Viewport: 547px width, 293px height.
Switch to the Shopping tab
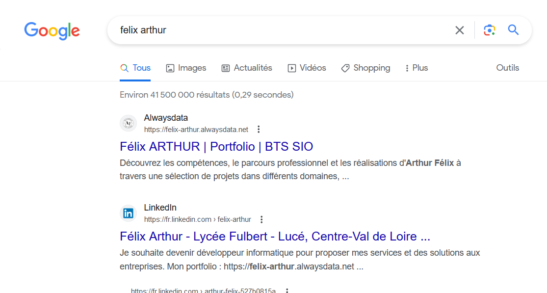365,68
